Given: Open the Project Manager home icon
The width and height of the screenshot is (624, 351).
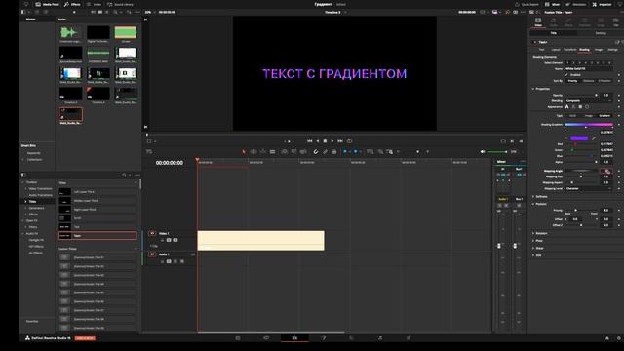Looking at the screenshot, I should pyautogui.click(x=607, y=338).
